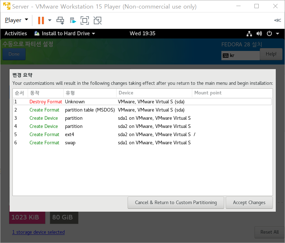Click the Mount point column header

[232, 93]
